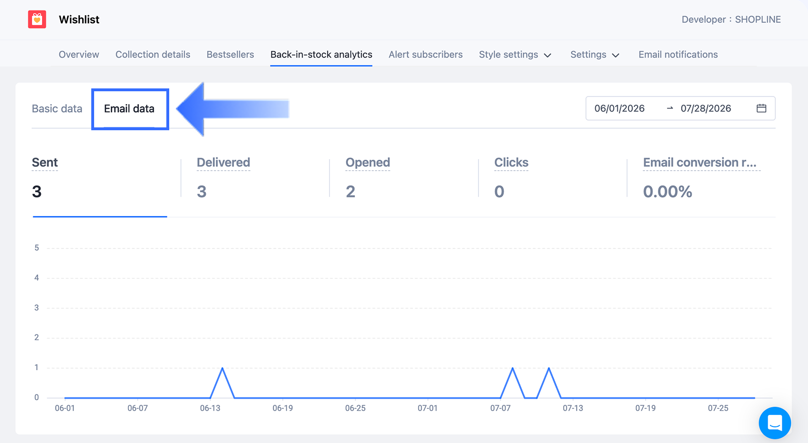This screenshot has height=443, width=808.
Task: Click the Wishlist app logo icon
Action: coord(37,19)
